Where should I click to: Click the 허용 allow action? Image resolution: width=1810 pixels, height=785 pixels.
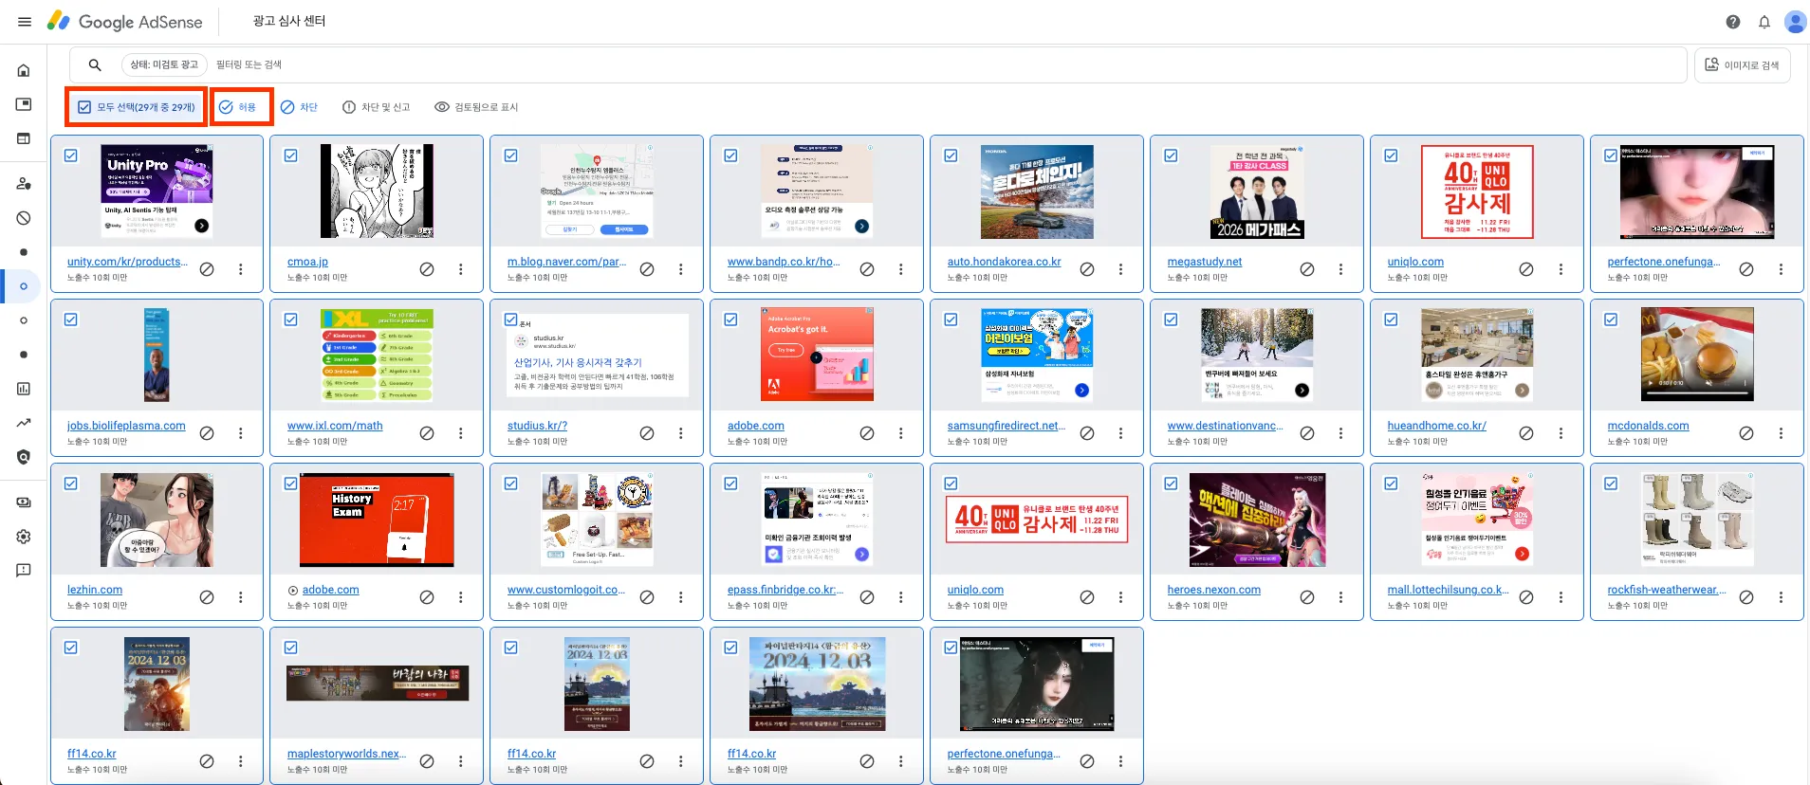(x=238, y=107)
